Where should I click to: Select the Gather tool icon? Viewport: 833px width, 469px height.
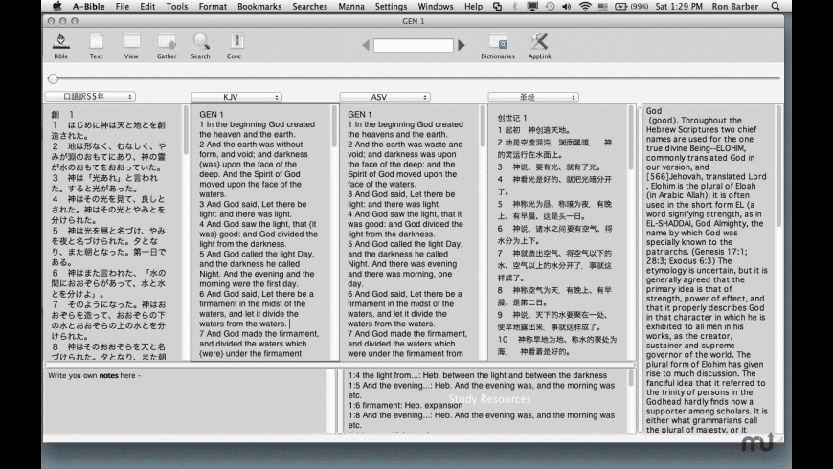point(167,45)
